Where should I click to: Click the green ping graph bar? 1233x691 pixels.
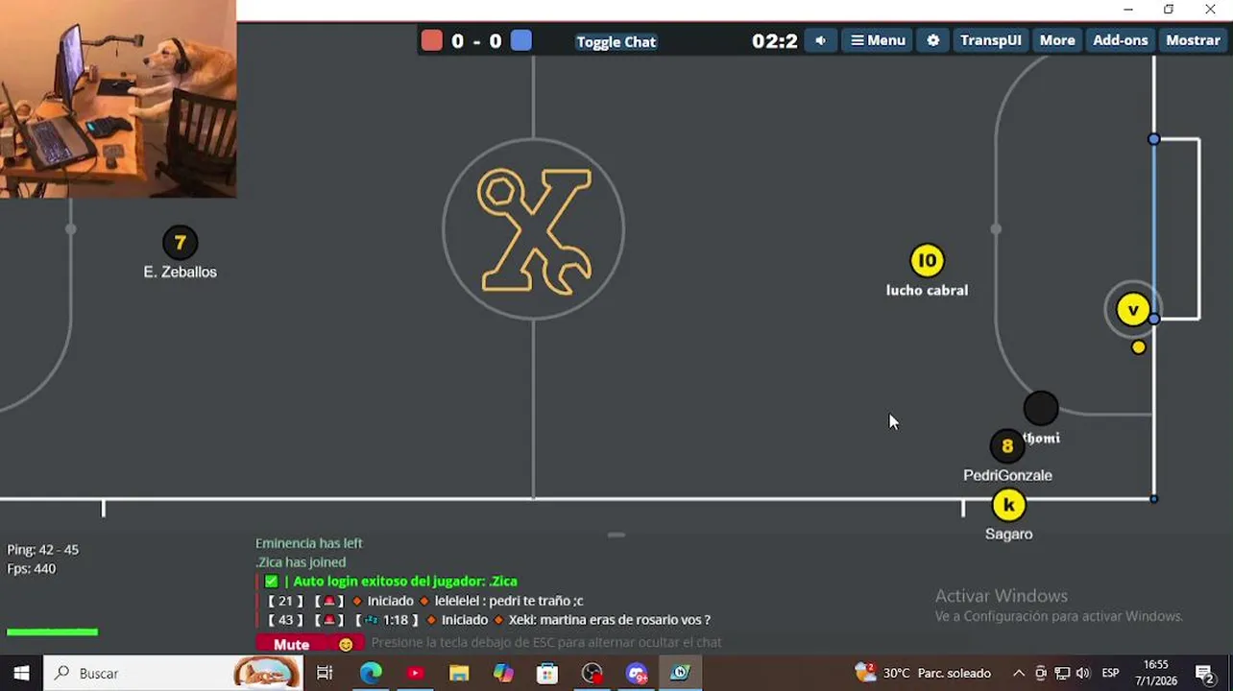click(x=52, y=631)
